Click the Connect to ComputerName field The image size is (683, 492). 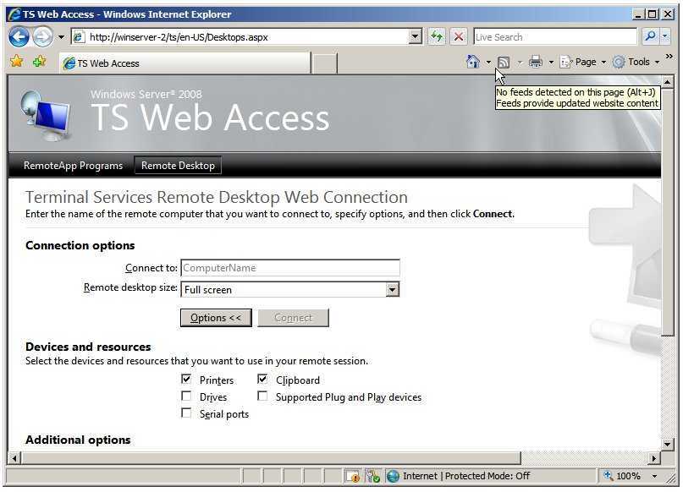pyautogui.click(x=290, y=268)
